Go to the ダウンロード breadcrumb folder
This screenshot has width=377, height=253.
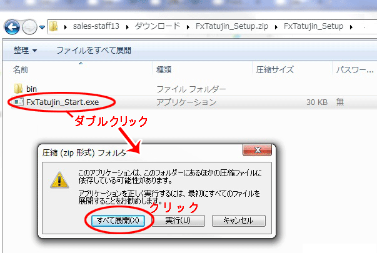[158, 26]
